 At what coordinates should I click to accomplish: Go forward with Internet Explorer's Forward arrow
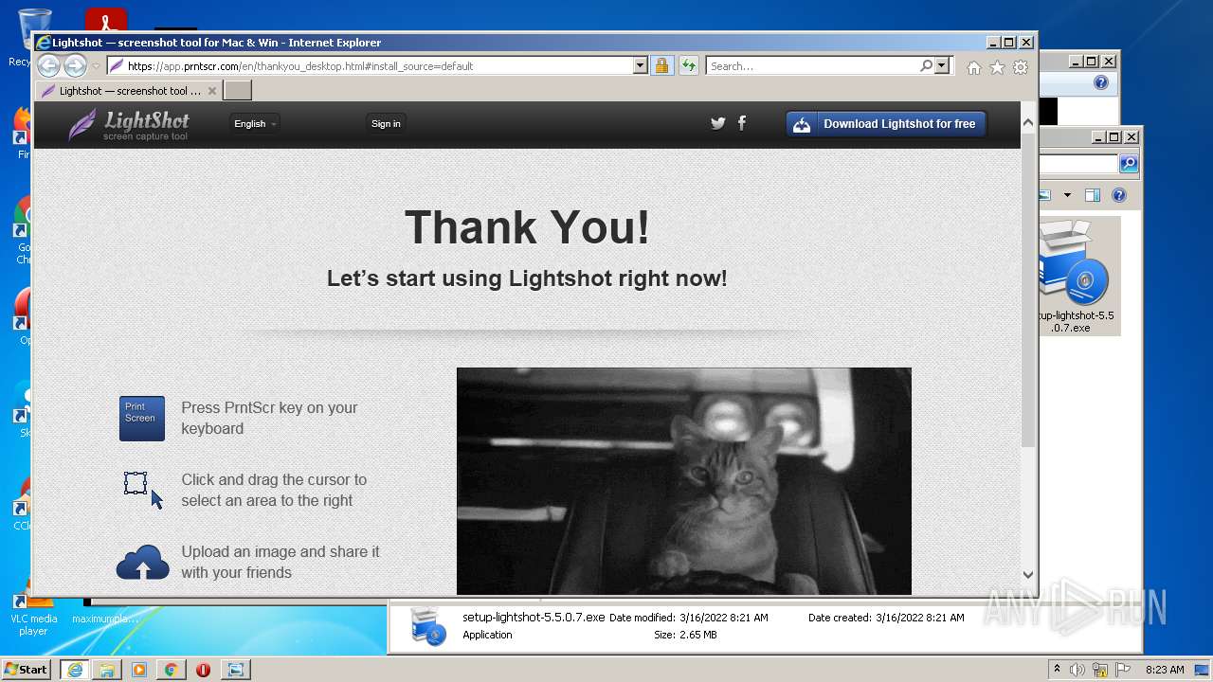75,65
